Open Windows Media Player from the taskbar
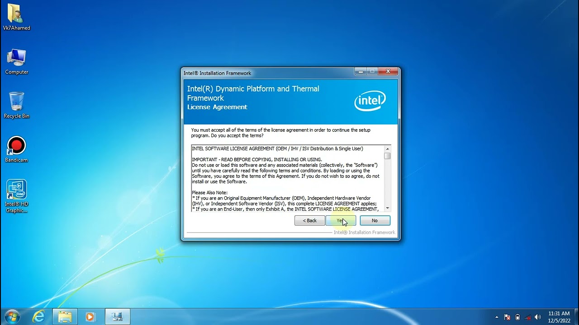 point(90,317)
